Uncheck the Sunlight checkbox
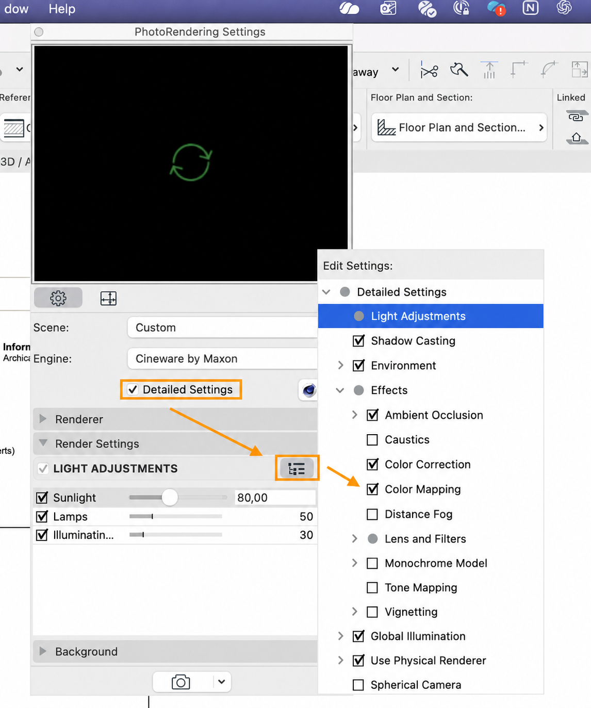591x708 pixels. pos(42,498)
